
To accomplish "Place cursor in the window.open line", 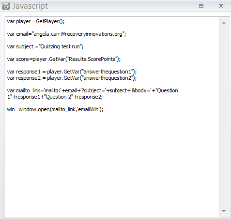I will (55, 109).
